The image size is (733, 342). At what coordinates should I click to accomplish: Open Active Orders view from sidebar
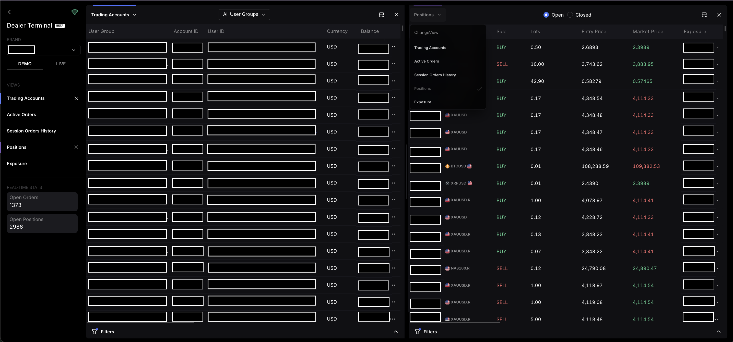[21, 115]
